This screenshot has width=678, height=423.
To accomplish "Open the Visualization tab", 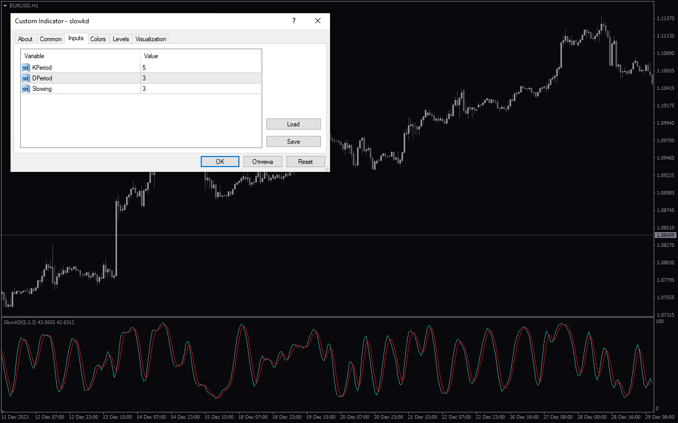I will pyautogui.click(x=150, y=39).
